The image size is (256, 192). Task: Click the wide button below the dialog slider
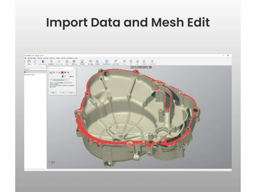(59, 80)
